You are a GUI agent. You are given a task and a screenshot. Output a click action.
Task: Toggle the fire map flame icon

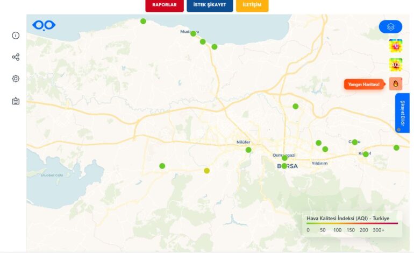(396, 84)
